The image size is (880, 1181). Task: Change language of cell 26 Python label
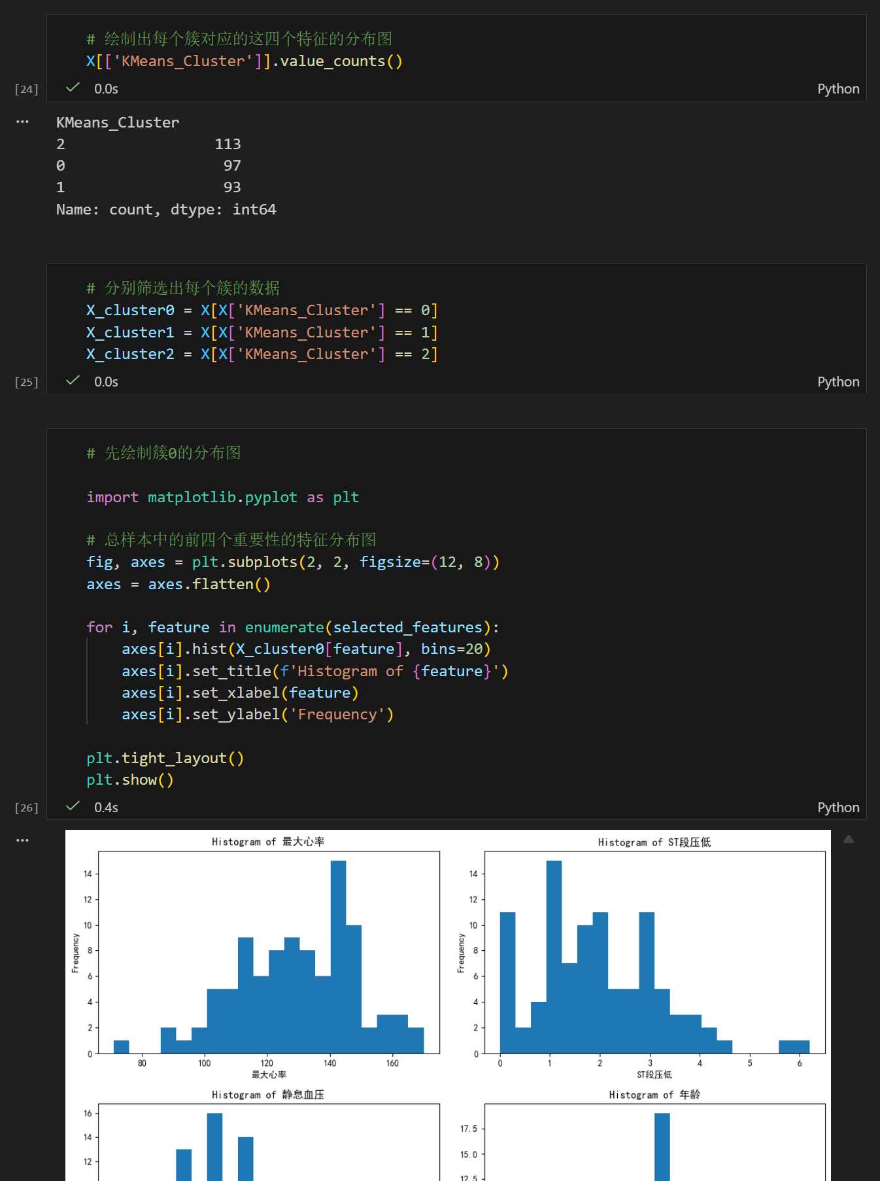838,808
